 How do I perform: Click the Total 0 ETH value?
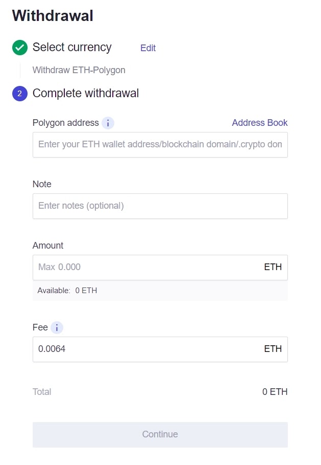click(275, 392)
